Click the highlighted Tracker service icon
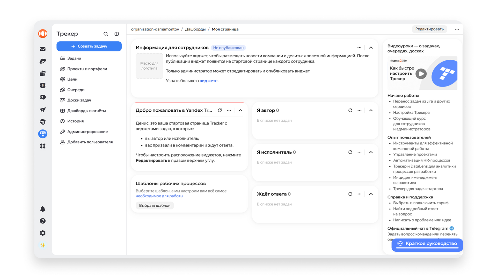The width and height of the screenshot is (497, 279). [x=43, y=134]
